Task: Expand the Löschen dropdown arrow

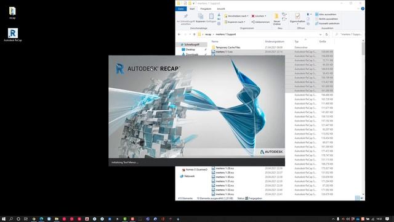Action: [x=265, y=16]
